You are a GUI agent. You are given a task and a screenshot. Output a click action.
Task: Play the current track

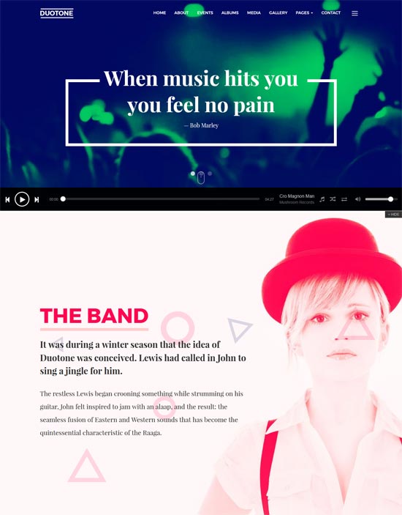(22, 199)
